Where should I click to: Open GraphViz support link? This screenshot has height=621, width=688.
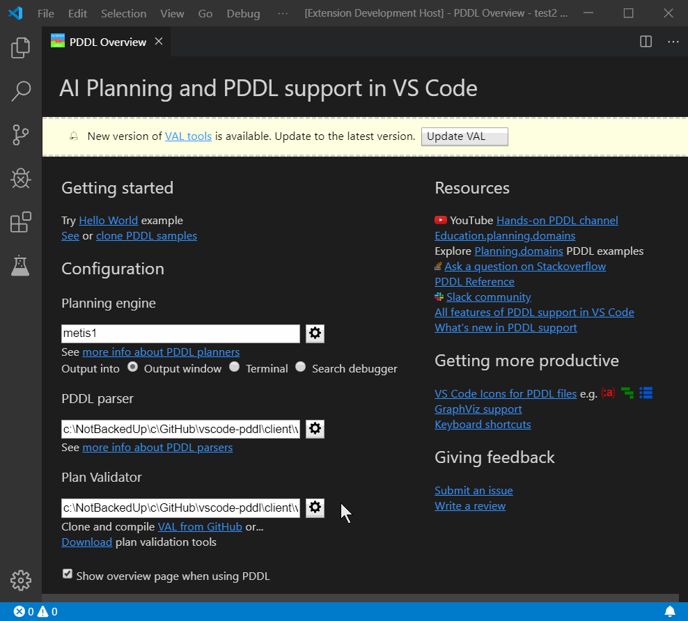(x=478, y=409)
